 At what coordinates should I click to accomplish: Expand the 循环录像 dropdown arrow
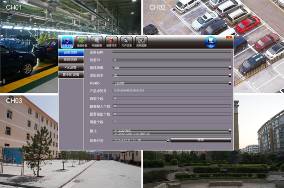point(229,68)
